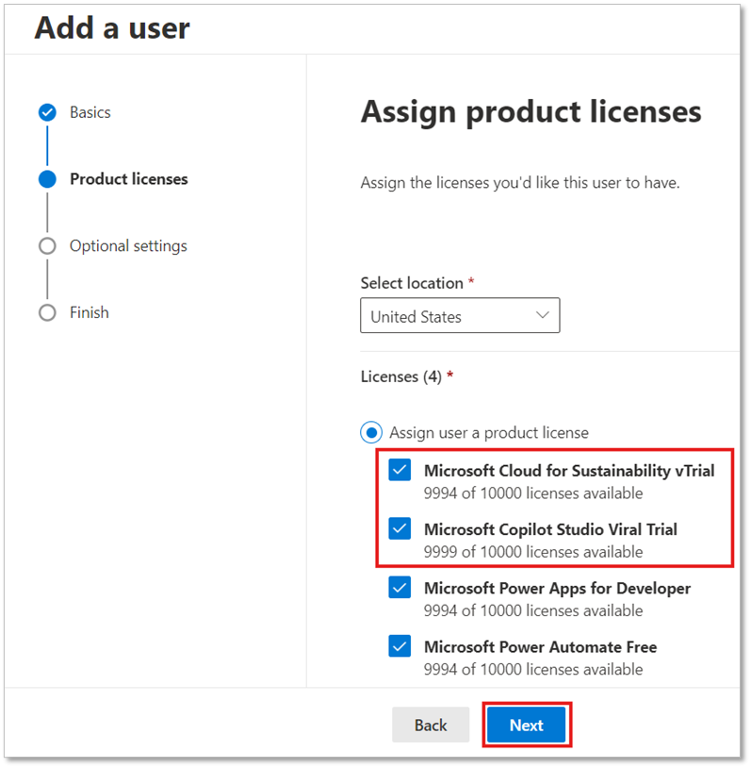Click the Back button

431,725
